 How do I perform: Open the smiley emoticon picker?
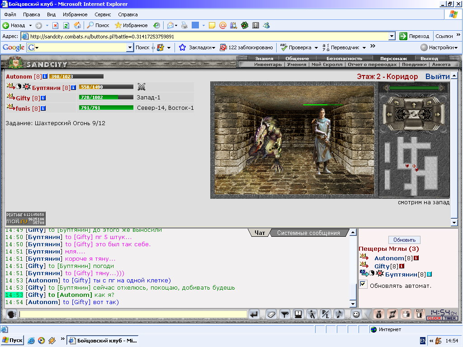[356, 314]
